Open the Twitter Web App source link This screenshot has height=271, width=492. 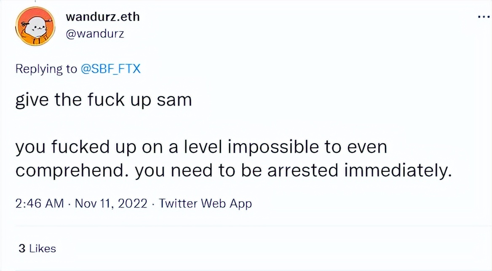(205, 204)
